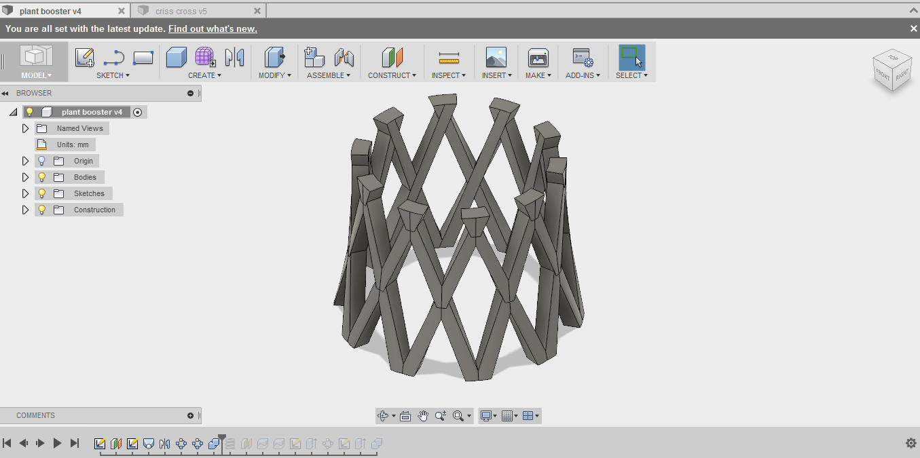
Task: Open the 3D Print make icon
Action: click(538, 57)
